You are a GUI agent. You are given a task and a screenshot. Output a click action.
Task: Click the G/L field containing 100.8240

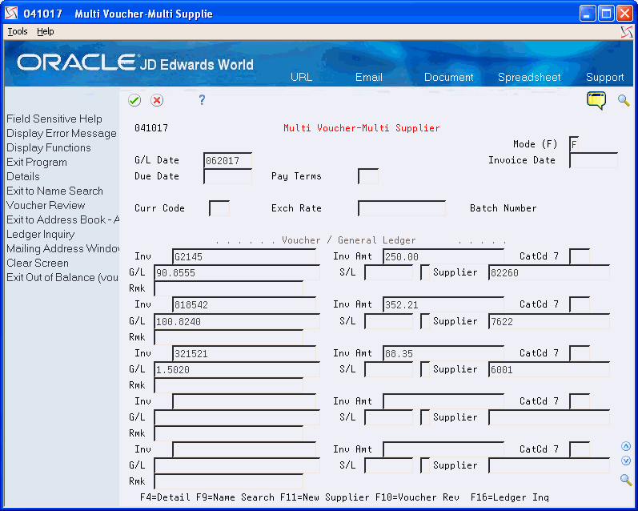237,321
